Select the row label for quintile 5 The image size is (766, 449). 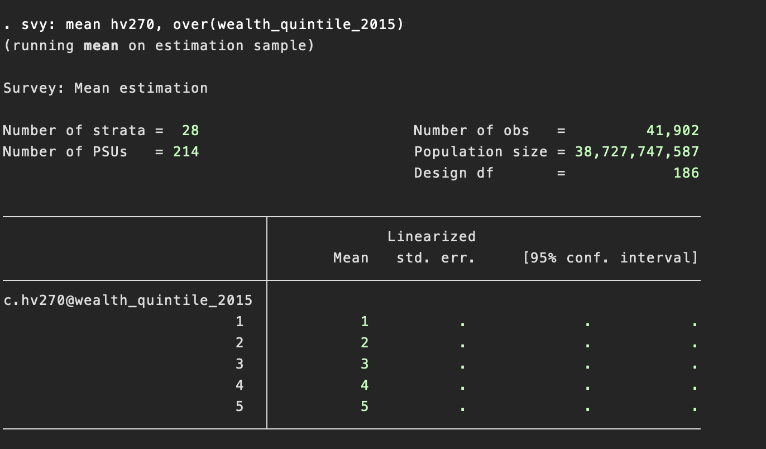(x=240, y=407)
